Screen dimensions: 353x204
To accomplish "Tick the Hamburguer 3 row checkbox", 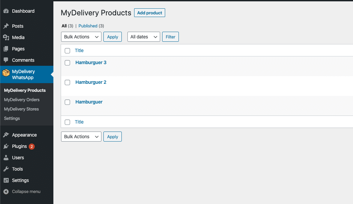I will (67, 63).
